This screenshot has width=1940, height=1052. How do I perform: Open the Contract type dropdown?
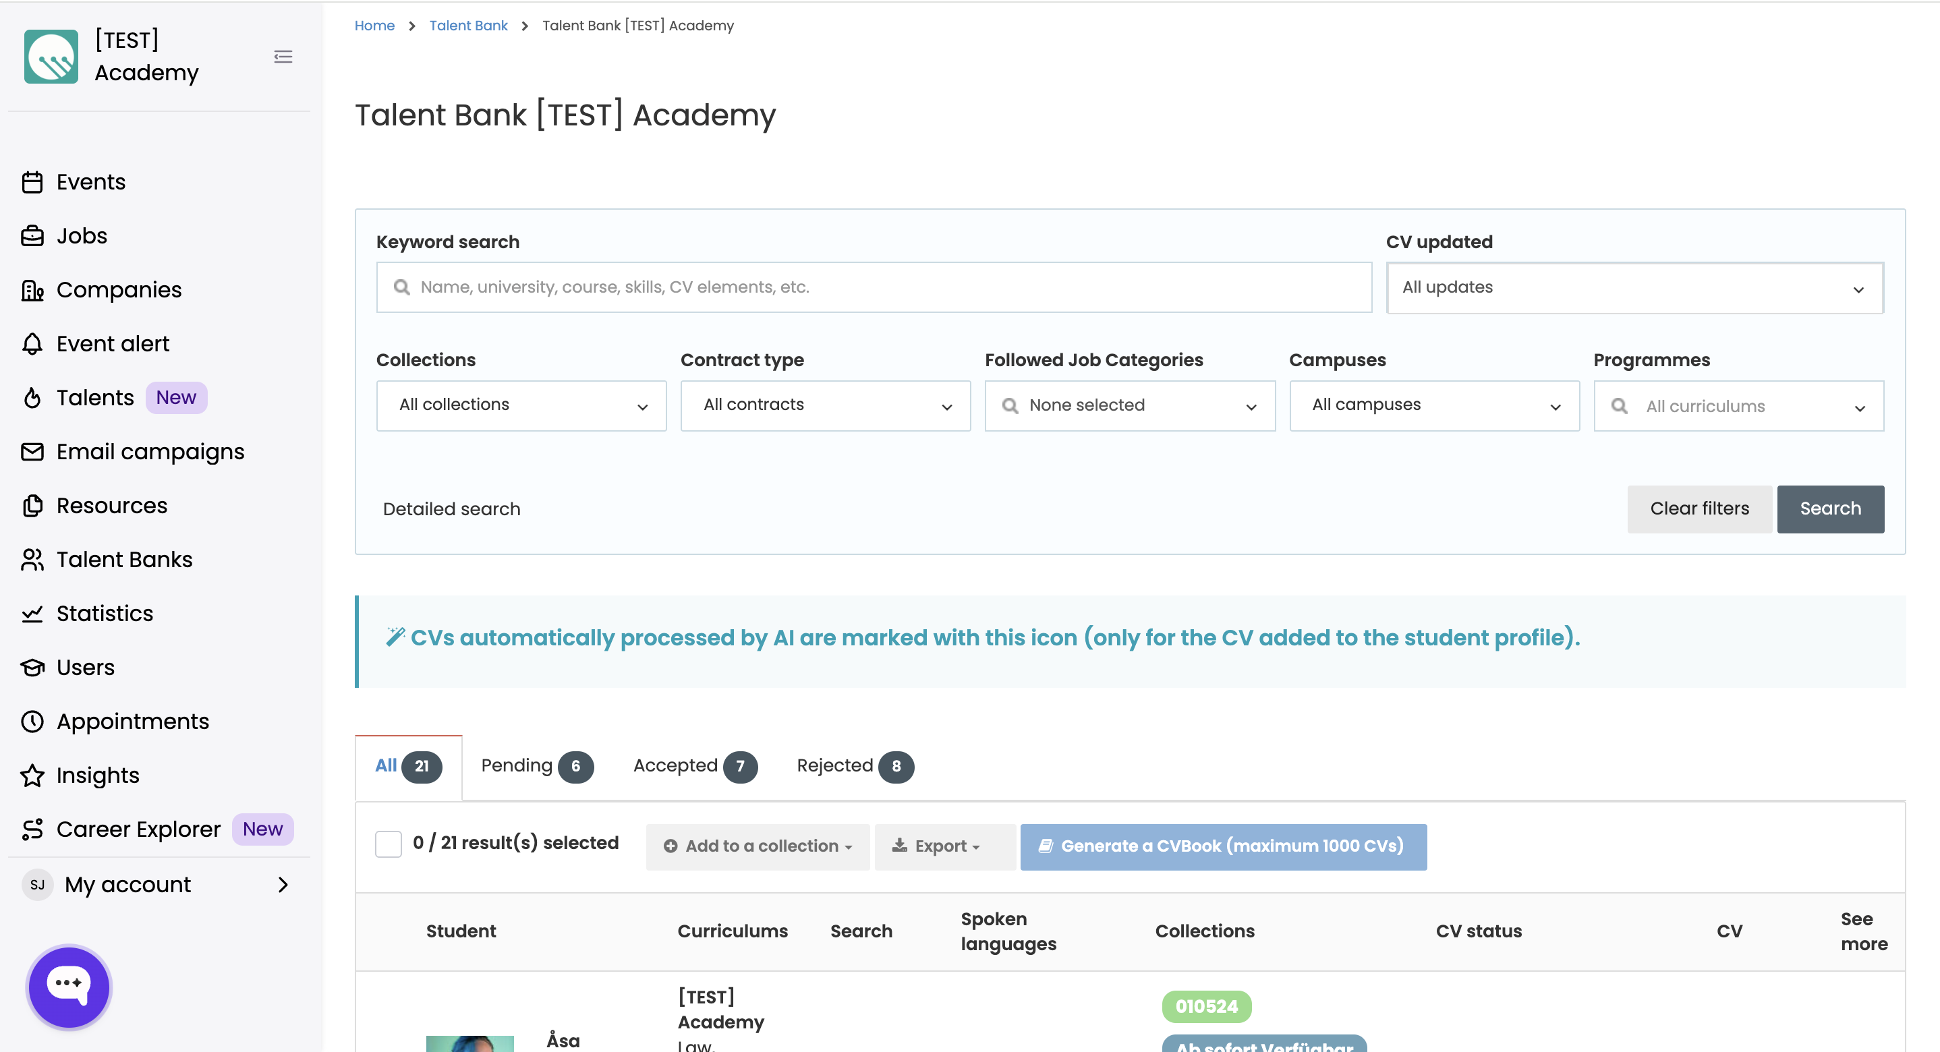[x=826, y=405]
